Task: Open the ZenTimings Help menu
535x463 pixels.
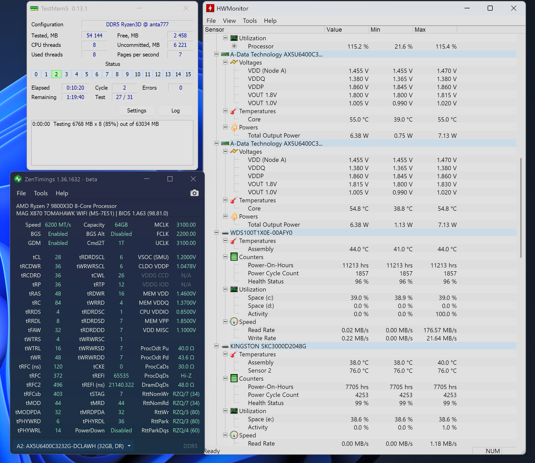Action: pos(62,193)
